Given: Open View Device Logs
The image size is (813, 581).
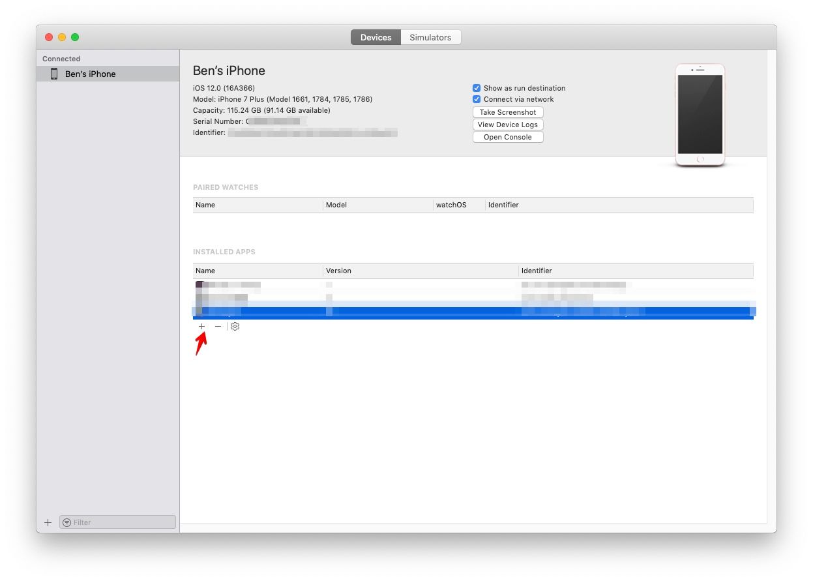Looking at the screenshot, I should tap(508, 125).
